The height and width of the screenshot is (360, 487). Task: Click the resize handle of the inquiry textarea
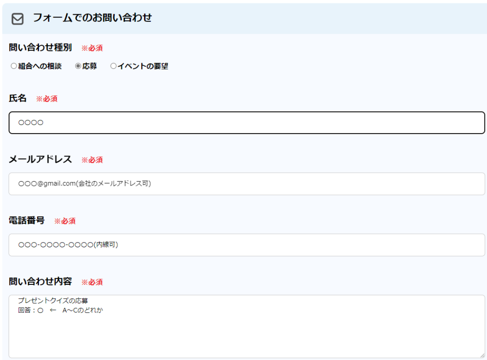pos(482,355)
